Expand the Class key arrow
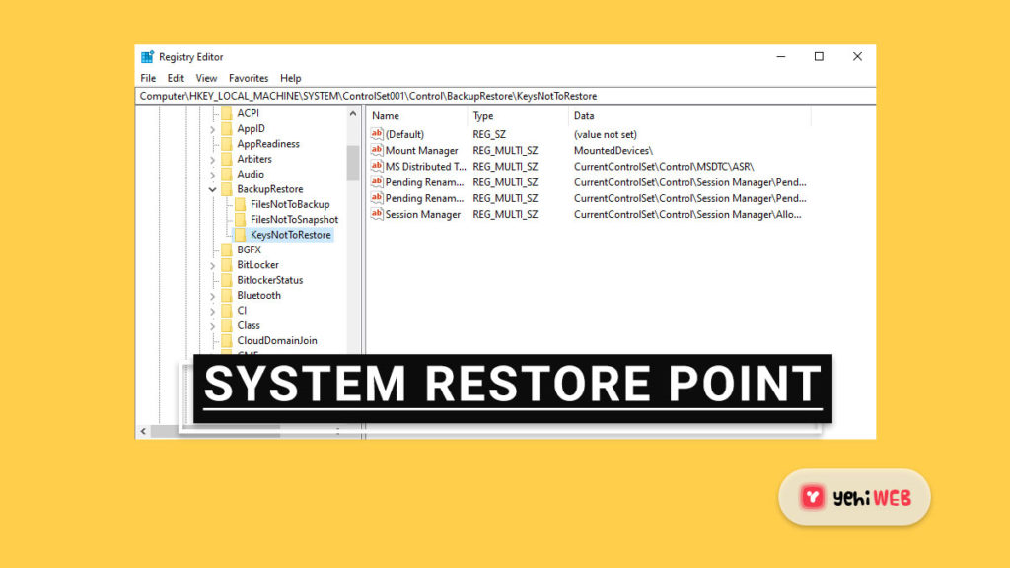 click(213, 326)
